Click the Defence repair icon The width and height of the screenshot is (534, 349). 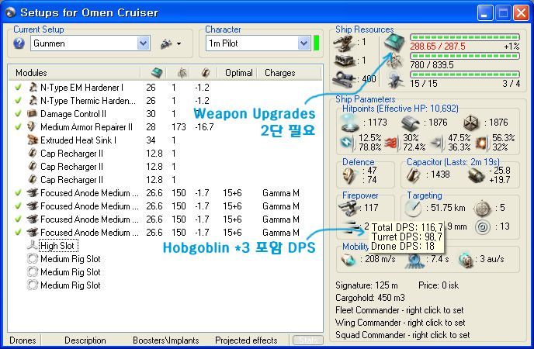click(350, 175)
